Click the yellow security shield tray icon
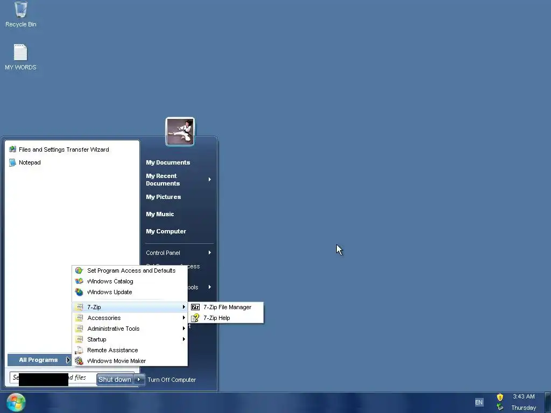This screenshot has width=551, height=413. [x=500, y=397]
